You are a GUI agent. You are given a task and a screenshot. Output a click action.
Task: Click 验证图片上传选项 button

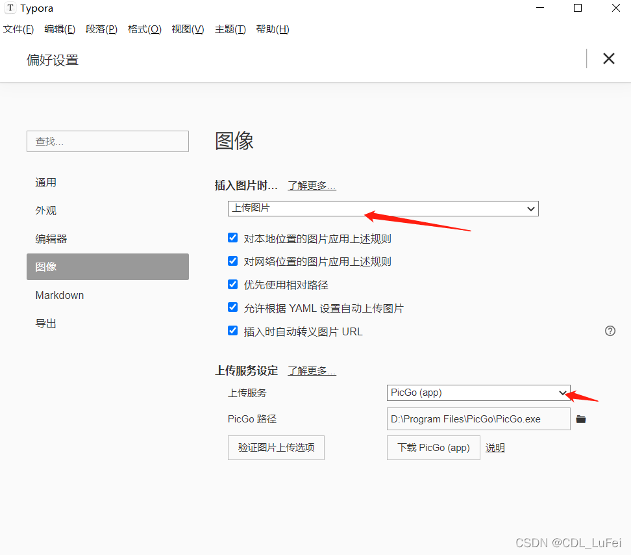[x=276, y=448]
